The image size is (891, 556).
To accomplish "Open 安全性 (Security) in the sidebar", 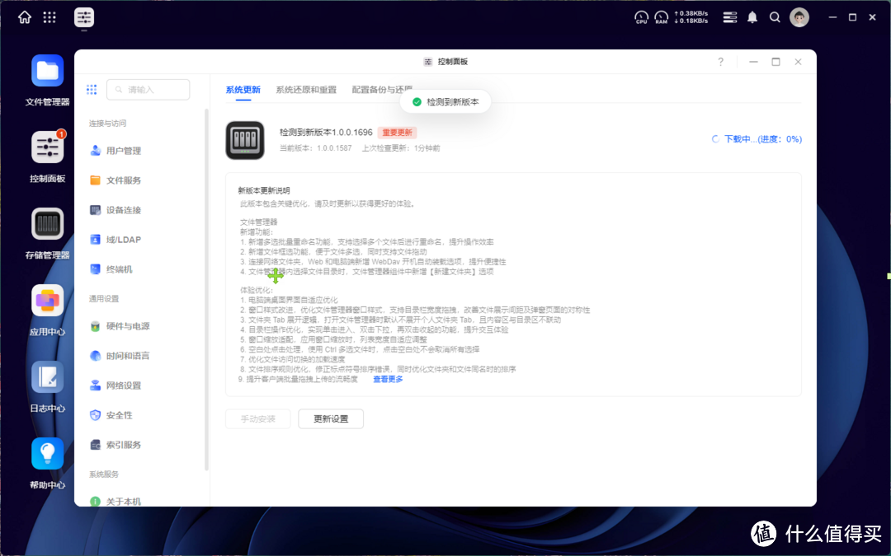I will (120, 414).
